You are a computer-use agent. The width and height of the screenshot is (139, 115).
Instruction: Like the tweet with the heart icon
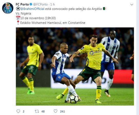pos(56,111)
